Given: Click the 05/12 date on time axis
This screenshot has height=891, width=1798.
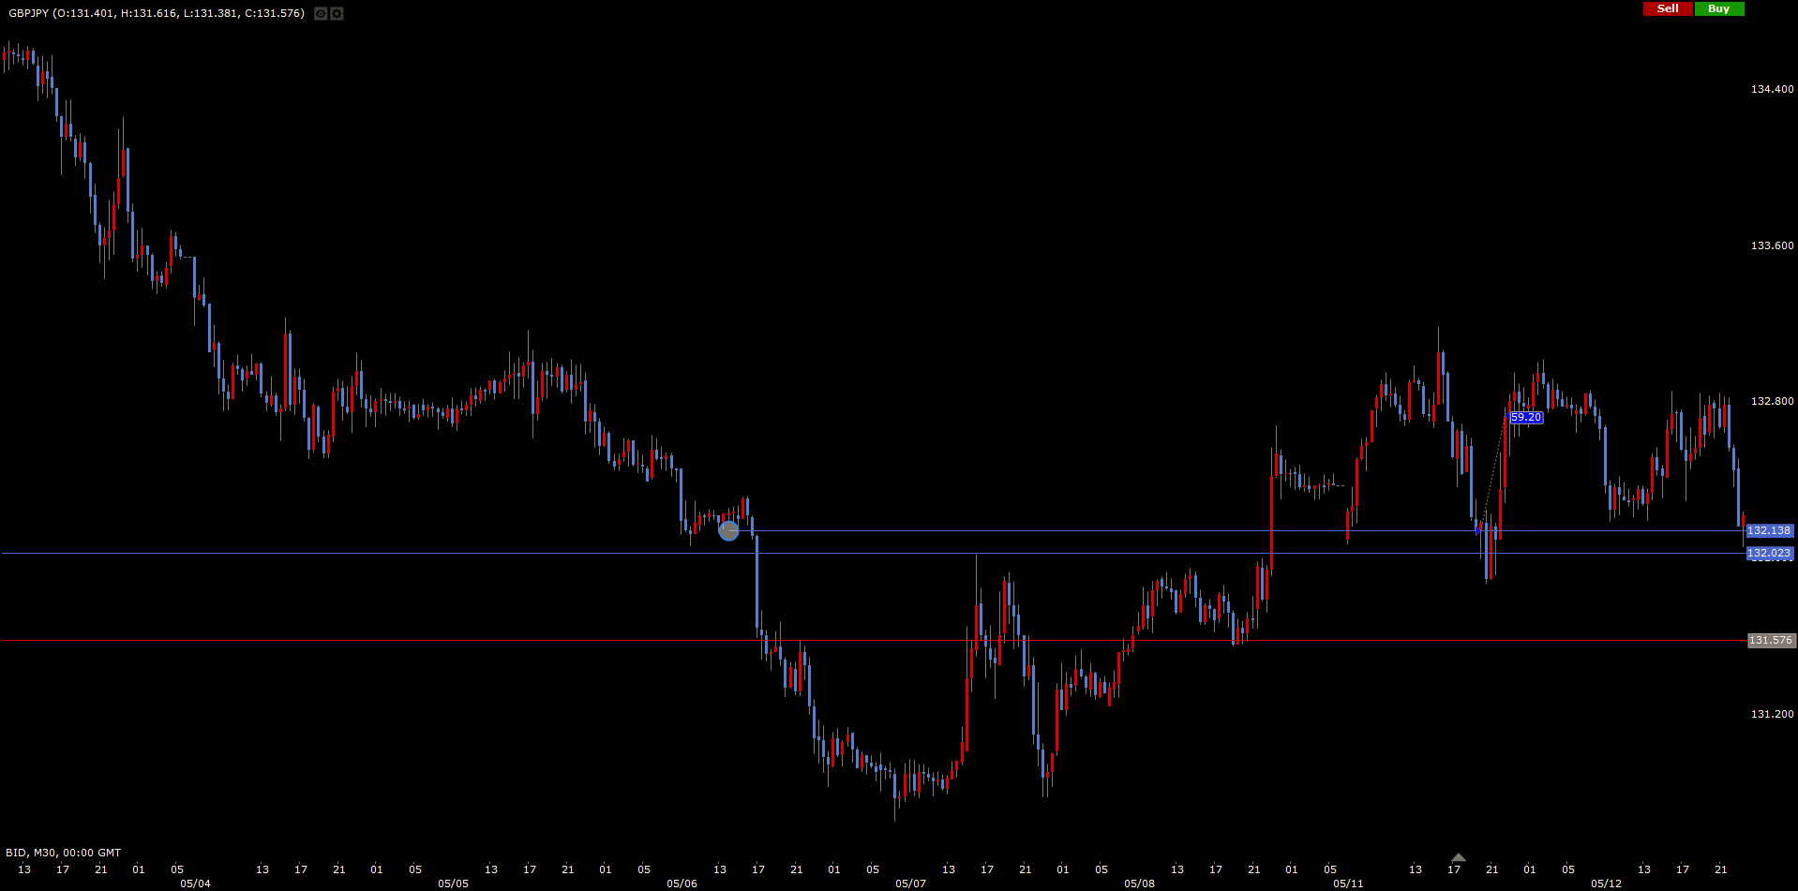Looking at the screenshot, I should click(1606, 884).
